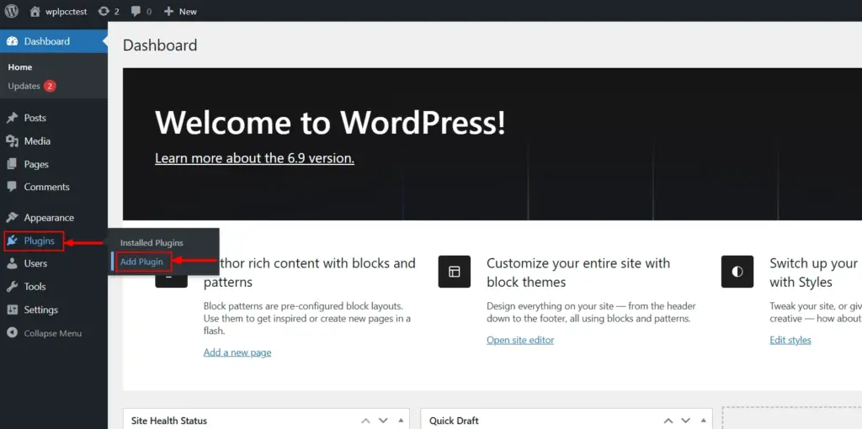
Task: Open the updates icon showing 2
Action: [109, 11]
